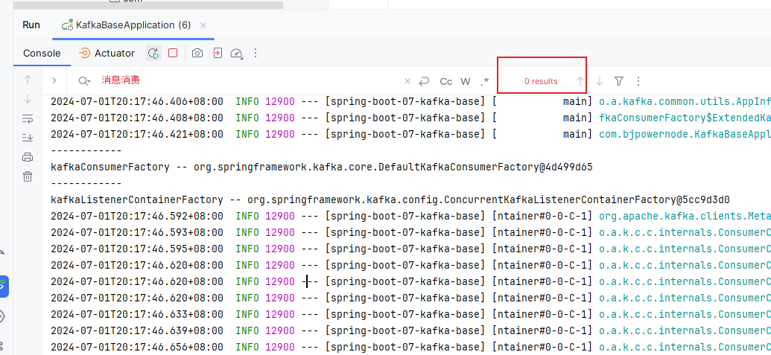Viewport: 771px width, 355px height.
Task: Click the main thread name on 46.408 line
Action: [575, 118]
